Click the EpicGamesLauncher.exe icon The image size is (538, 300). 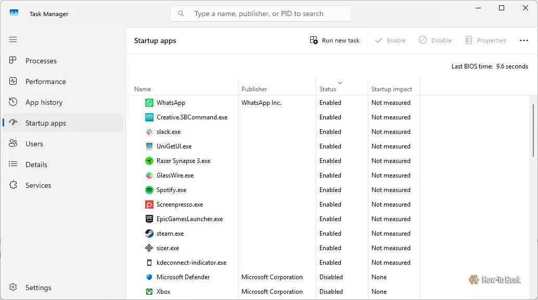pos(149,219)
